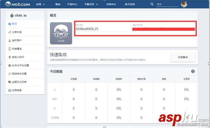Click the search magnifier icon
210x128 pixels.
click(152, 4)
